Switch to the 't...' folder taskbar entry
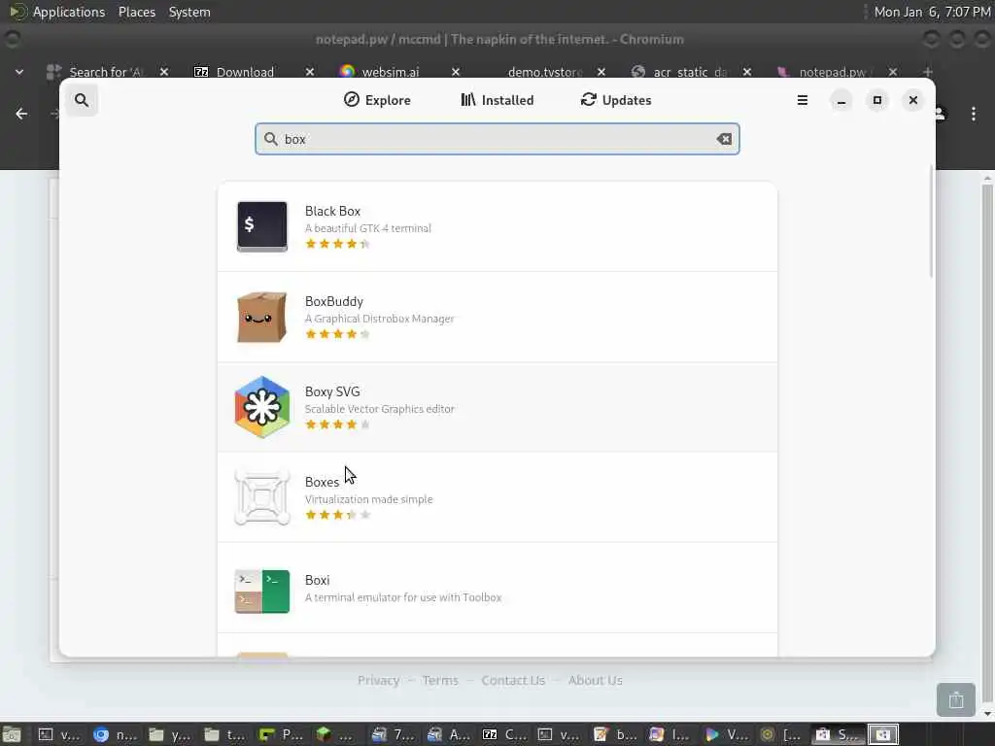Image resolution: width=995 pixels, height=746 pixels. [x=224, y=734]
